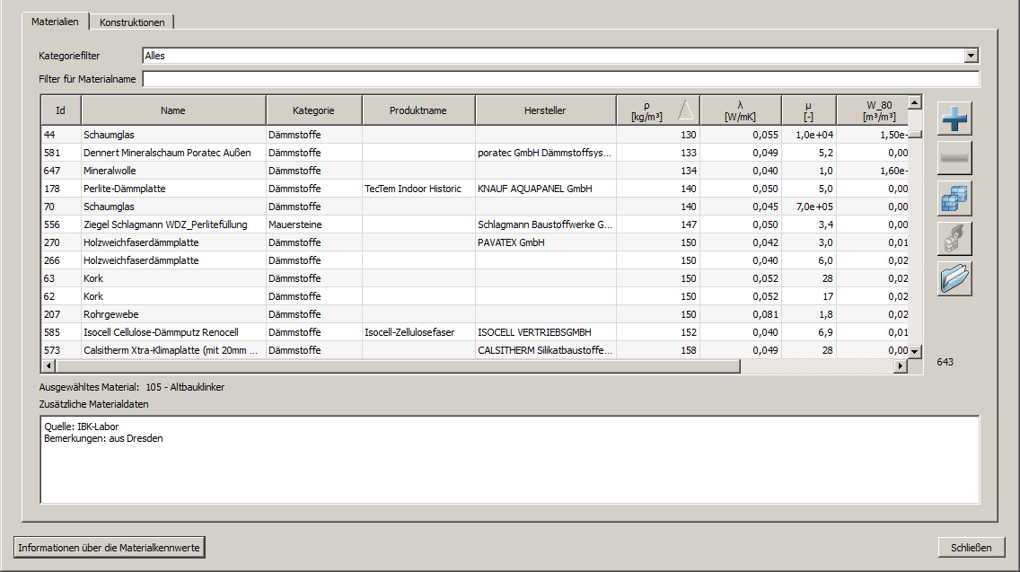This screenshot has width=1020, height=572.
Task: Click the Produktname column header
Action: pyautogui.click(x=418, y=110)
